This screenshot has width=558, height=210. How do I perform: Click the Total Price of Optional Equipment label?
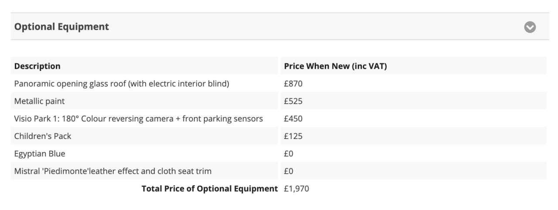209,189
